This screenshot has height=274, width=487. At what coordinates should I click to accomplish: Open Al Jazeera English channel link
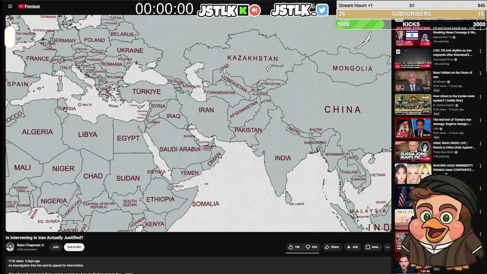coord(444,105)
